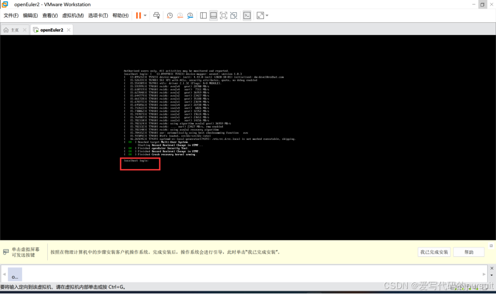
Task: Open the snapshot manager
Action: pos(190,16)
